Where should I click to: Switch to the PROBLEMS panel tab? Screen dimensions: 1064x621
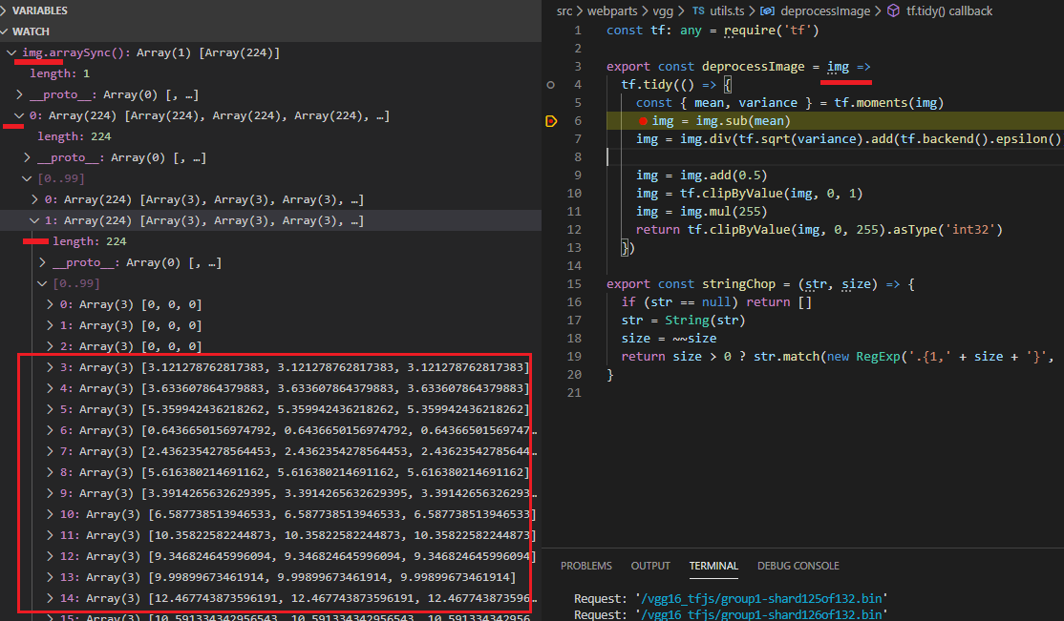(586, 566)
